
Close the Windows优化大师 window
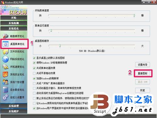(x=154, y=2)
